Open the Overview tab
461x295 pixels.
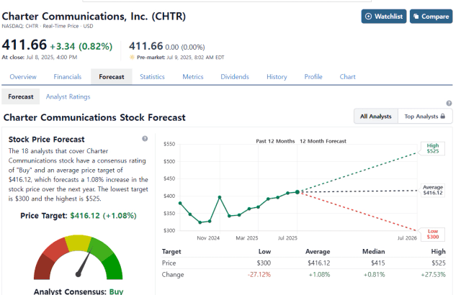(x=23, y=77)
